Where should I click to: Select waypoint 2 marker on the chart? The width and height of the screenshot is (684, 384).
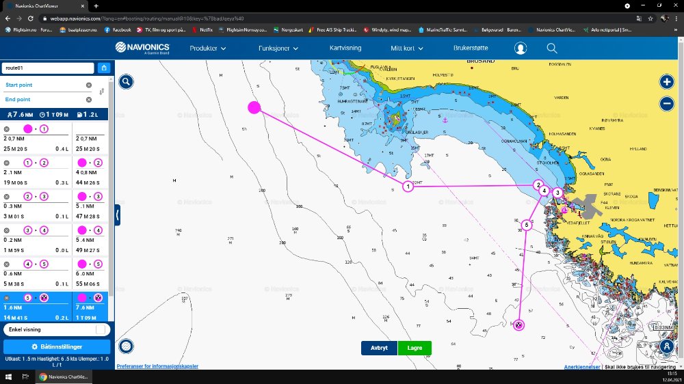[x=538, y=184]
